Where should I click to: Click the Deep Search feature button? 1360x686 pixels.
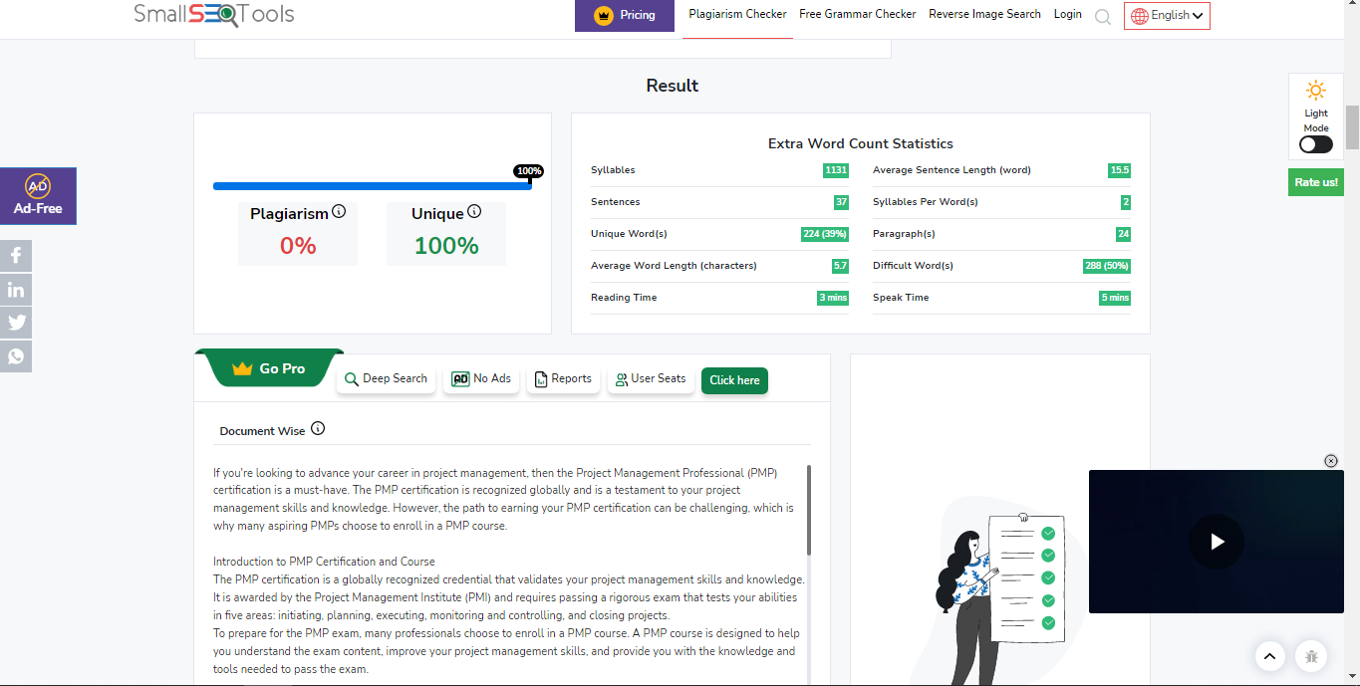[x=386, y=379]
